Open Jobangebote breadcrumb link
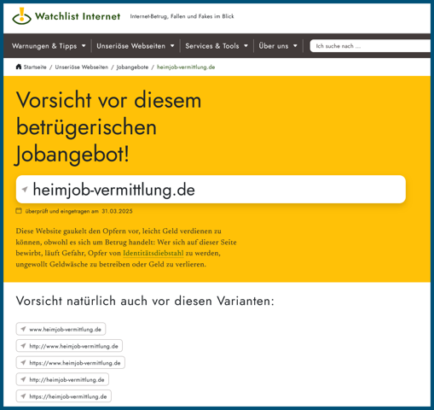This screenshot has width=434, height=410. (x=132, y=67)
